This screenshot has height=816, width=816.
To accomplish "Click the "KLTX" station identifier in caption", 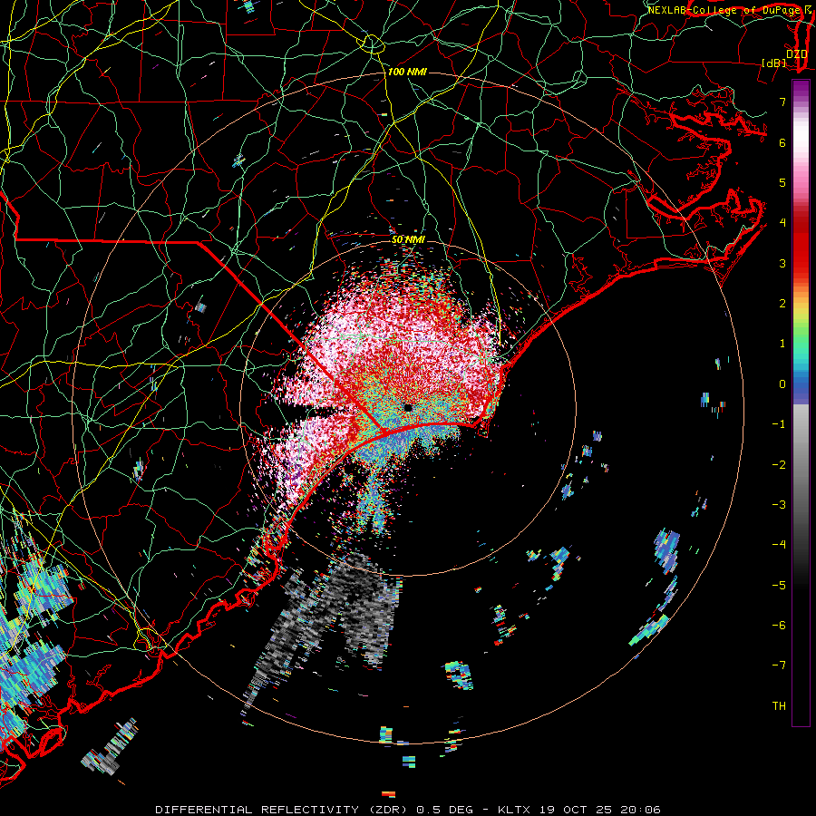I will [514, 810].
